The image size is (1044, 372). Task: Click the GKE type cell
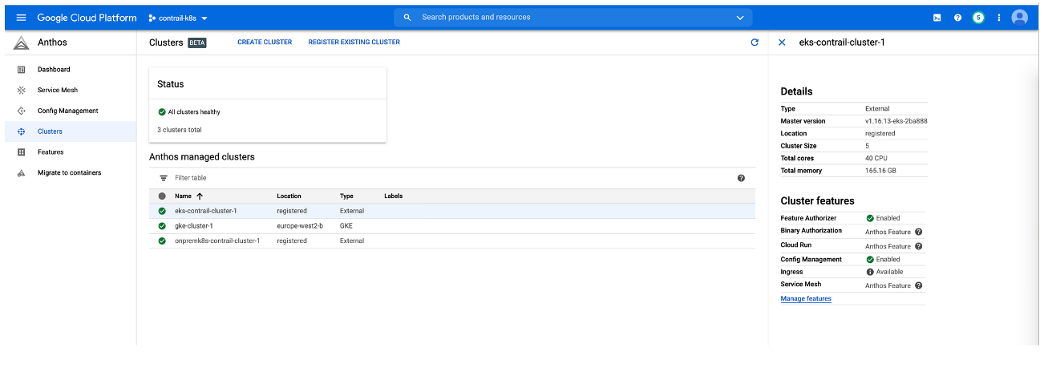pyautogui.click(x=346, y=226)
